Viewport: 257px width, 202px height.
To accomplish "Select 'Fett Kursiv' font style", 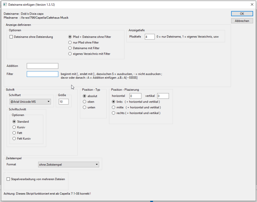I will coord(14,139).
